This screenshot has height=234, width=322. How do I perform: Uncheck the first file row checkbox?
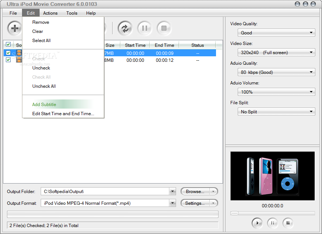[x=8, y=53]
